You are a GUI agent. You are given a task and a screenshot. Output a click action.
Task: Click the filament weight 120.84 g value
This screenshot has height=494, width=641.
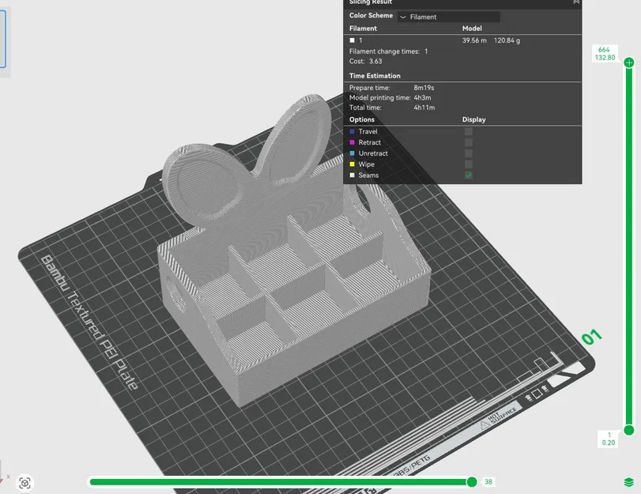[507, 40]
